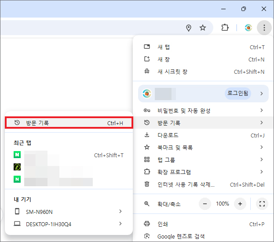Expand the SM-N960N device tabs

coord(68,212)
